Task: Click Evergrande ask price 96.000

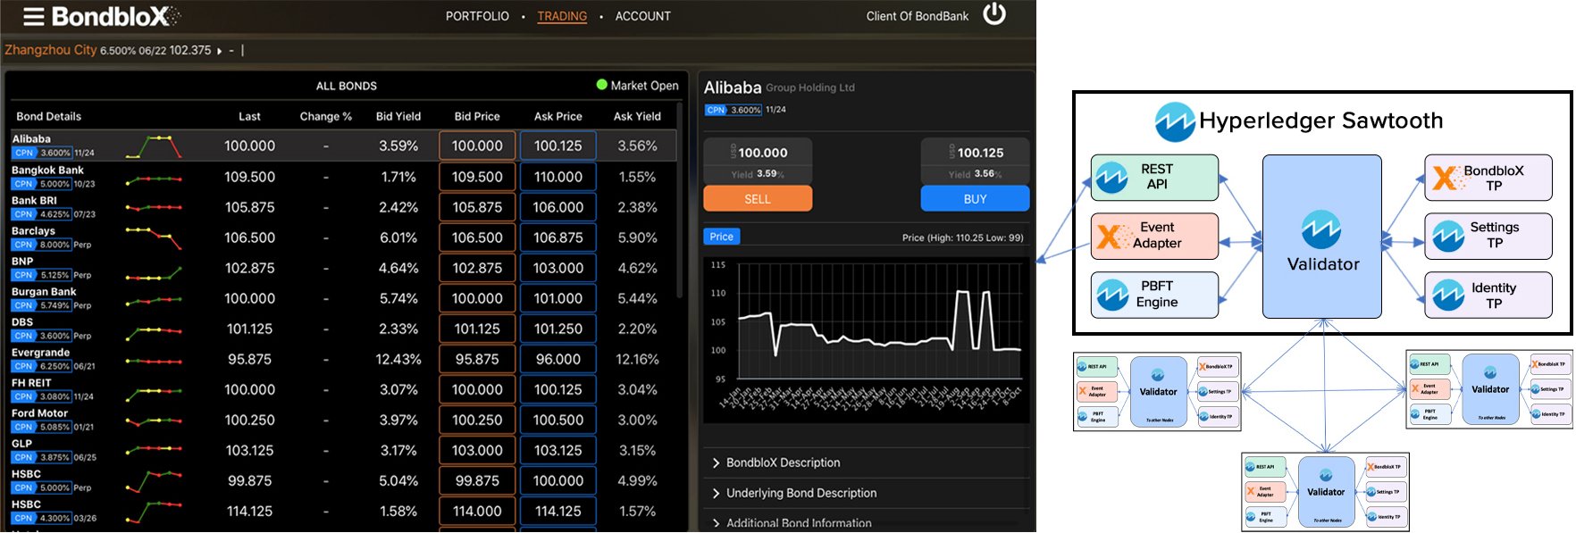Action: coord(558,359)
